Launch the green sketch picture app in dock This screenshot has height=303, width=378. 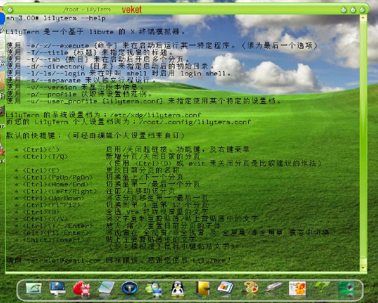click(x=33, y=288)
